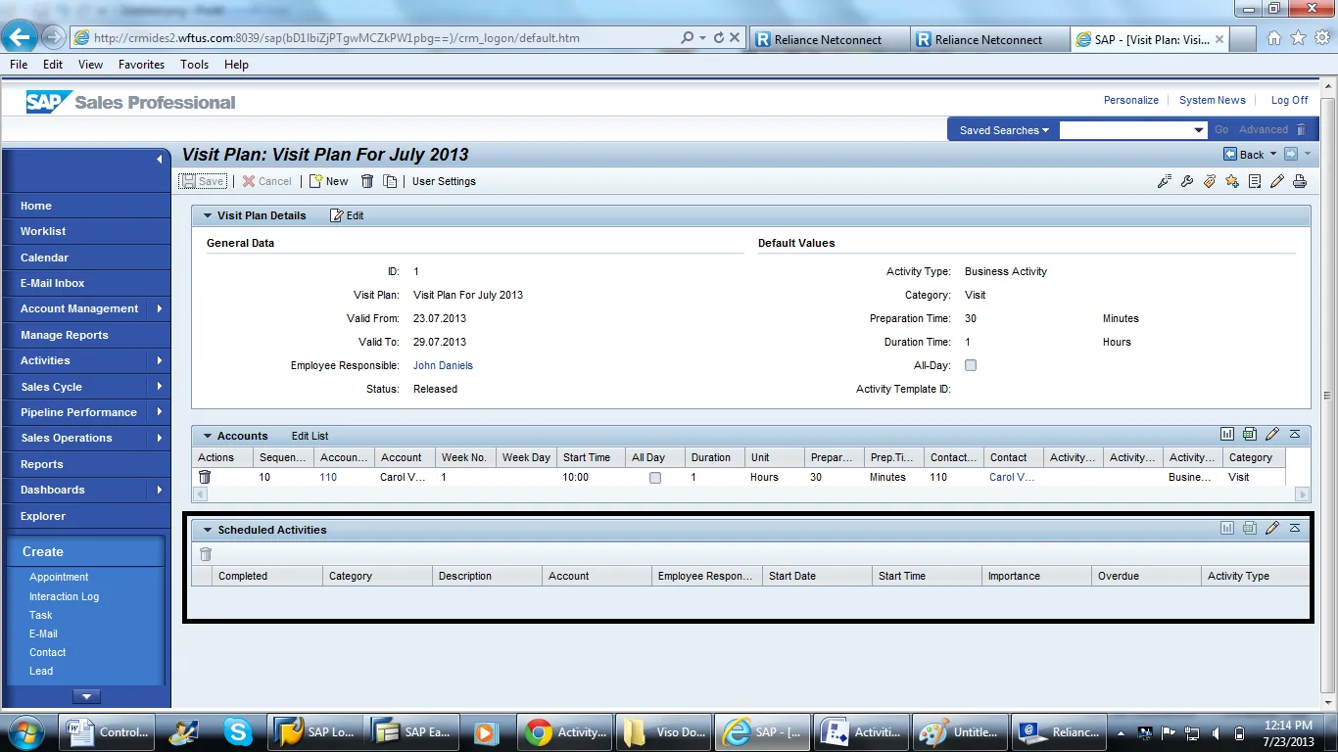Tick the All-Day checkbox in Default Values
Screen dimensions: 1338x752
971,365
